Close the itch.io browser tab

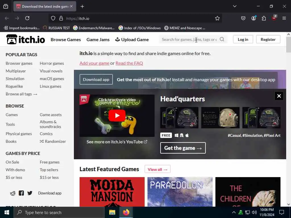pyautogui.click(x=71, y=6)
